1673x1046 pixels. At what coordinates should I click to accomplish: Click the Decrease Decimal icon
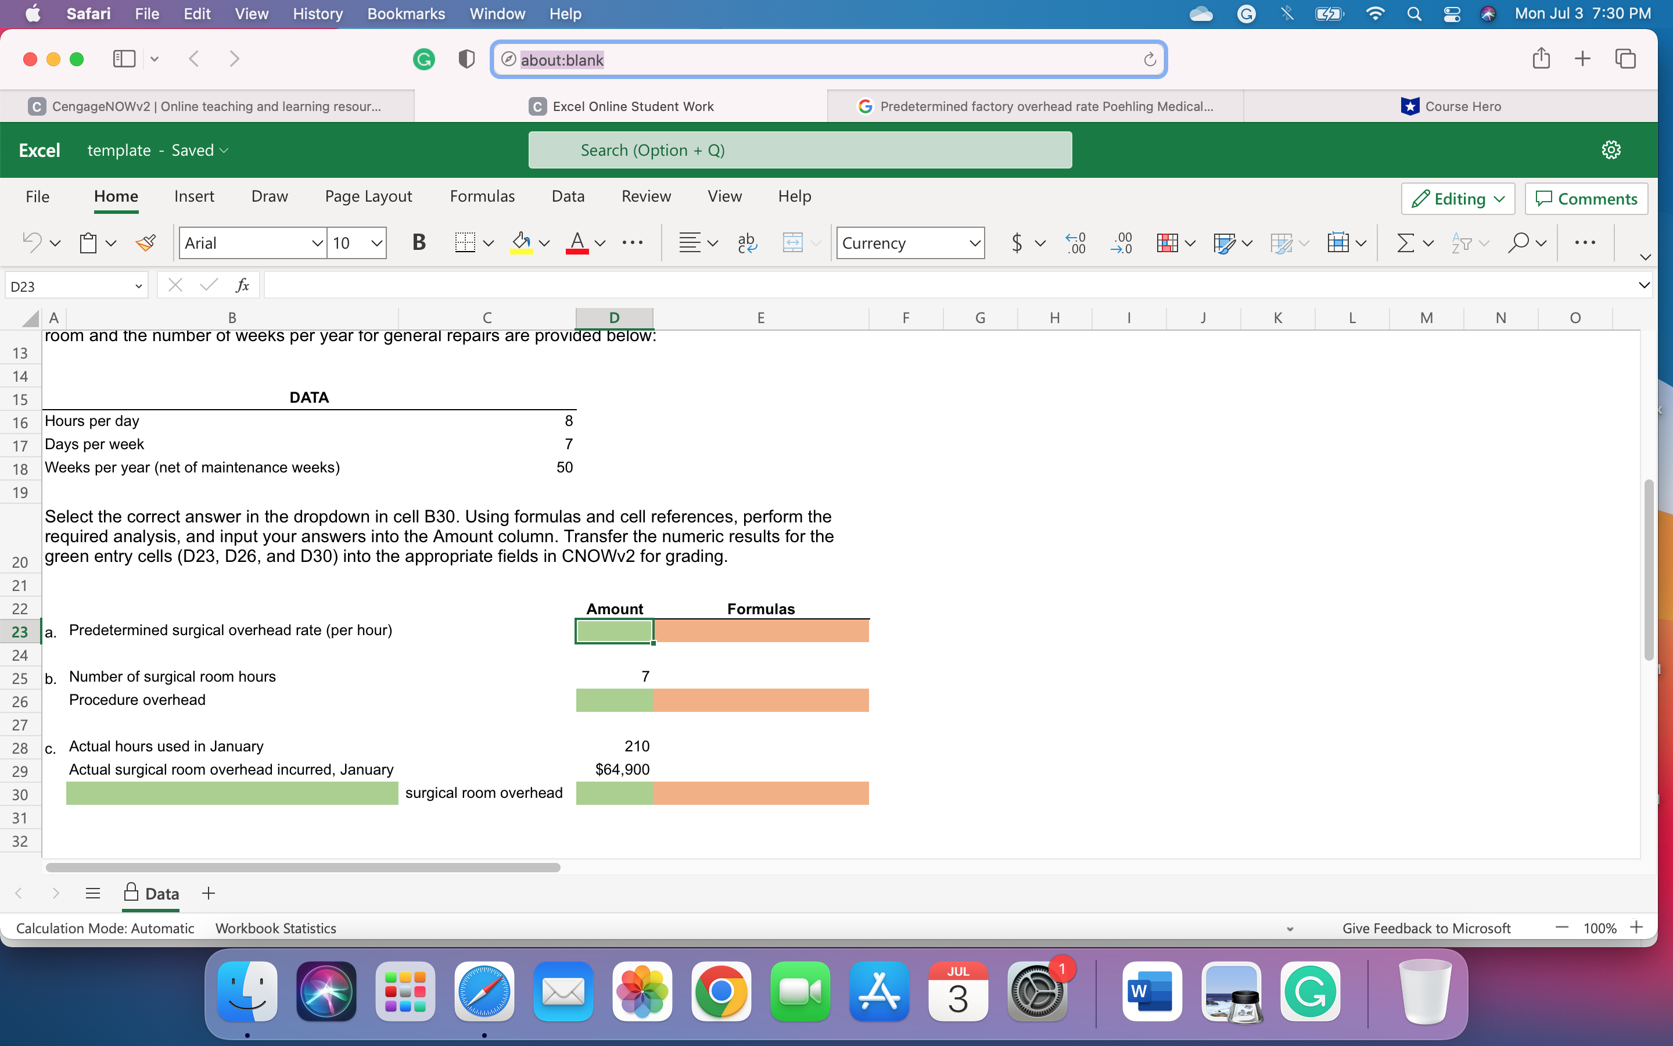(x=1121, y=243)
